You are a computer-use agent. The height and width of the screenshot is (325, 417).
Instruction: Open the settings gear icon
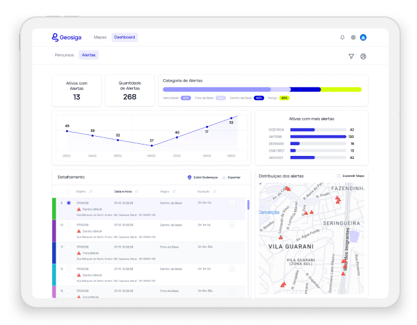[353, 37]
